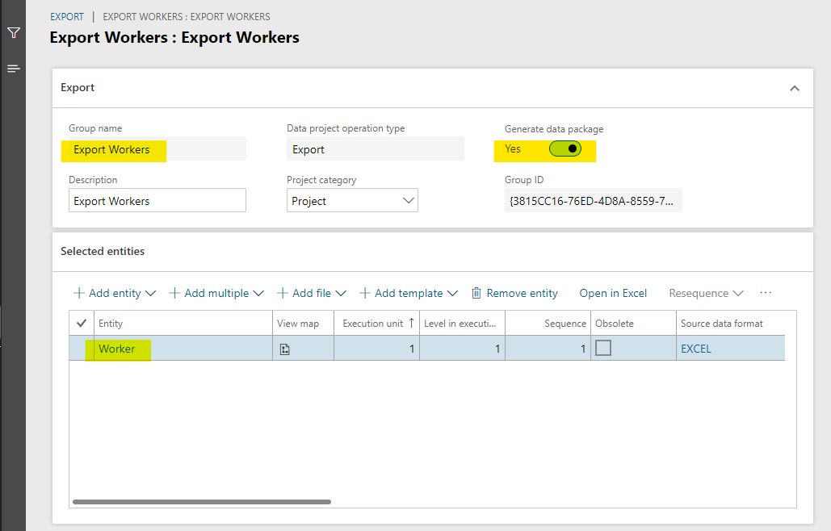
Task: Select all rows via header checkmark
Action: coord(80,322)
